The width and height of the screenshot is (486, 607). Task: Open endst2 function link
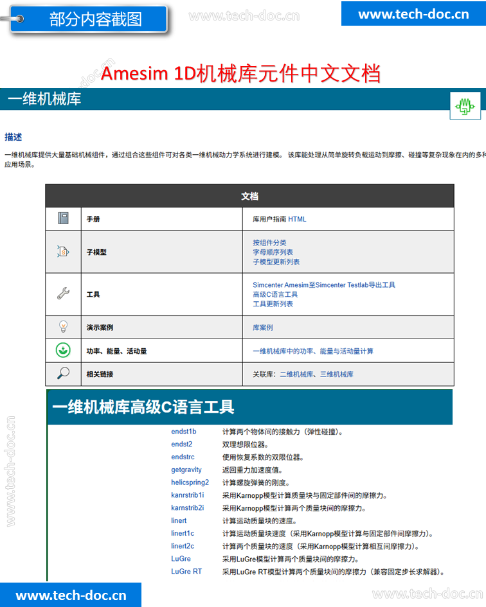[182, 444]
